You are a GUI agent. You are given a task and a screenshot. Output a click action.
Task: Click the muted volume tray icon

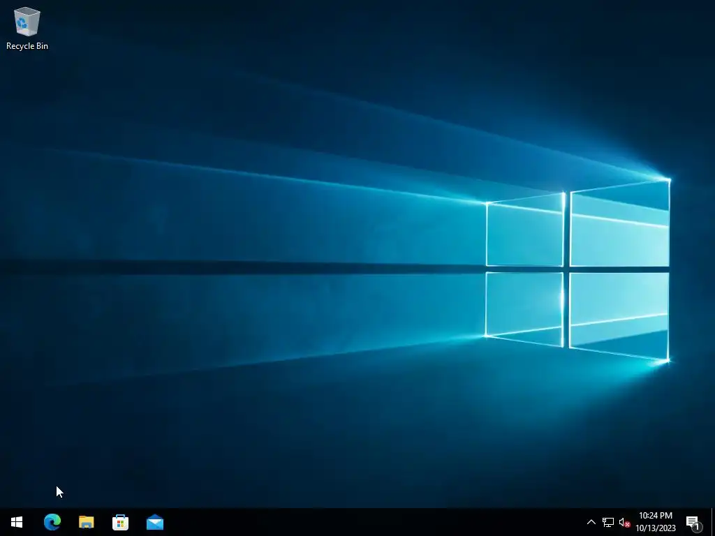625,522
